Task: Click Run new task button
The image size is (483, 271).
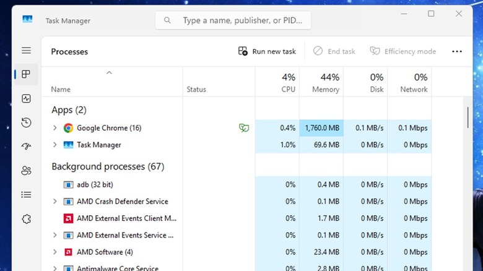Action: click(x=267, y=51)
